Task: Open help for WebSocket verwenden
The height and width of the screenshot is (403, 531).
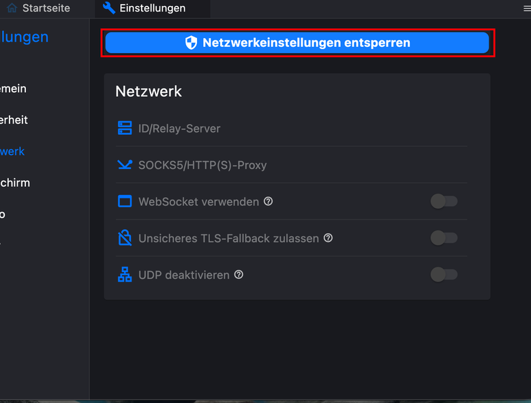Action: click(268, 201)
